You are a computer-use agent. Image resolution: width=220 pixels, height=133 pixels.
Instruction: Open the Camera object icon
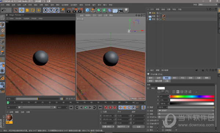(121, 10)
